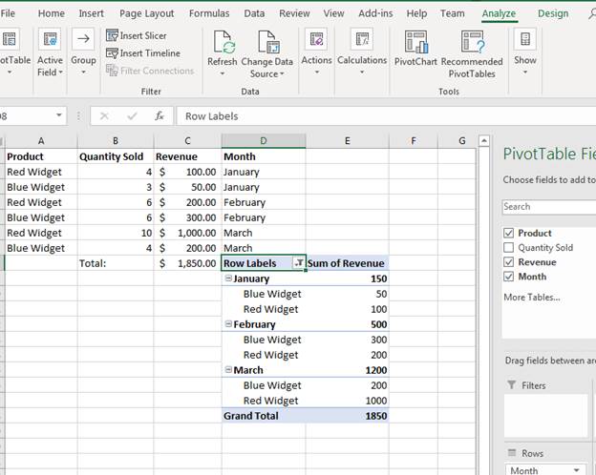Open the Insert tab
Screen dimensions: 596x475
(x=92, y=13)
